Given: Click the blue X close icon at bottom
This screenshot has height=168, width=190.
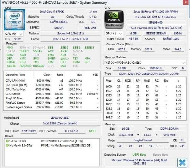Looking at the screenshot, I should click(x=182, y=163).
